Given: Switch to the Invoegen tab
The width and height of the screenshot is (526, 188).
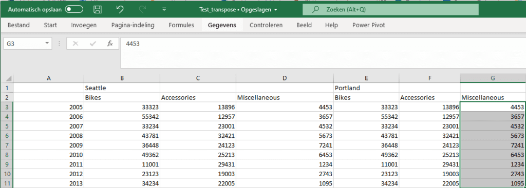Looking at the screenshot, I should point(84,25).
